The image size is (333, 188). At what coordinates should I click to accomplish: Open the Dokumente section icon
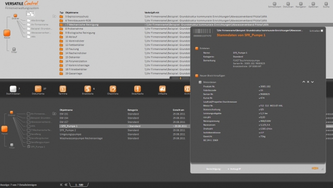coord(38,89)
